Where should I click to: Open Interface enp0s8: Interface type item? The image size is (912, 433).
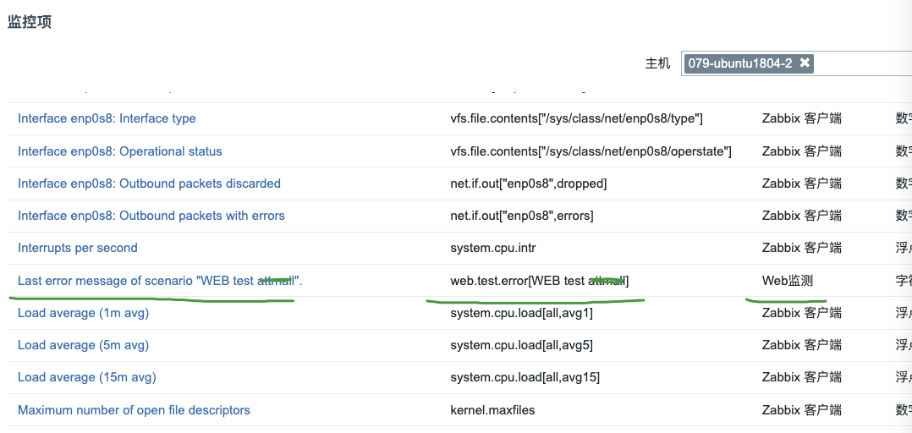[107, 118]
